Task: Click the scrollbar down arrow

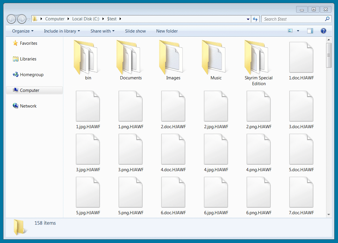Action: (329, 215)
